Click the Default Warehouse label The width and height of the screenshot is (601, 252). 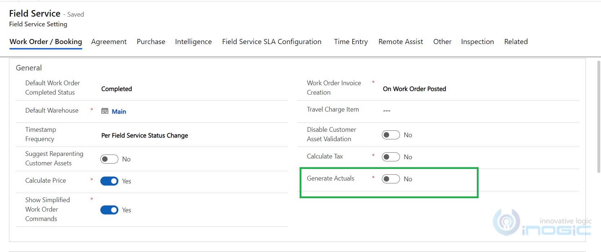click(x=52, y=110)
